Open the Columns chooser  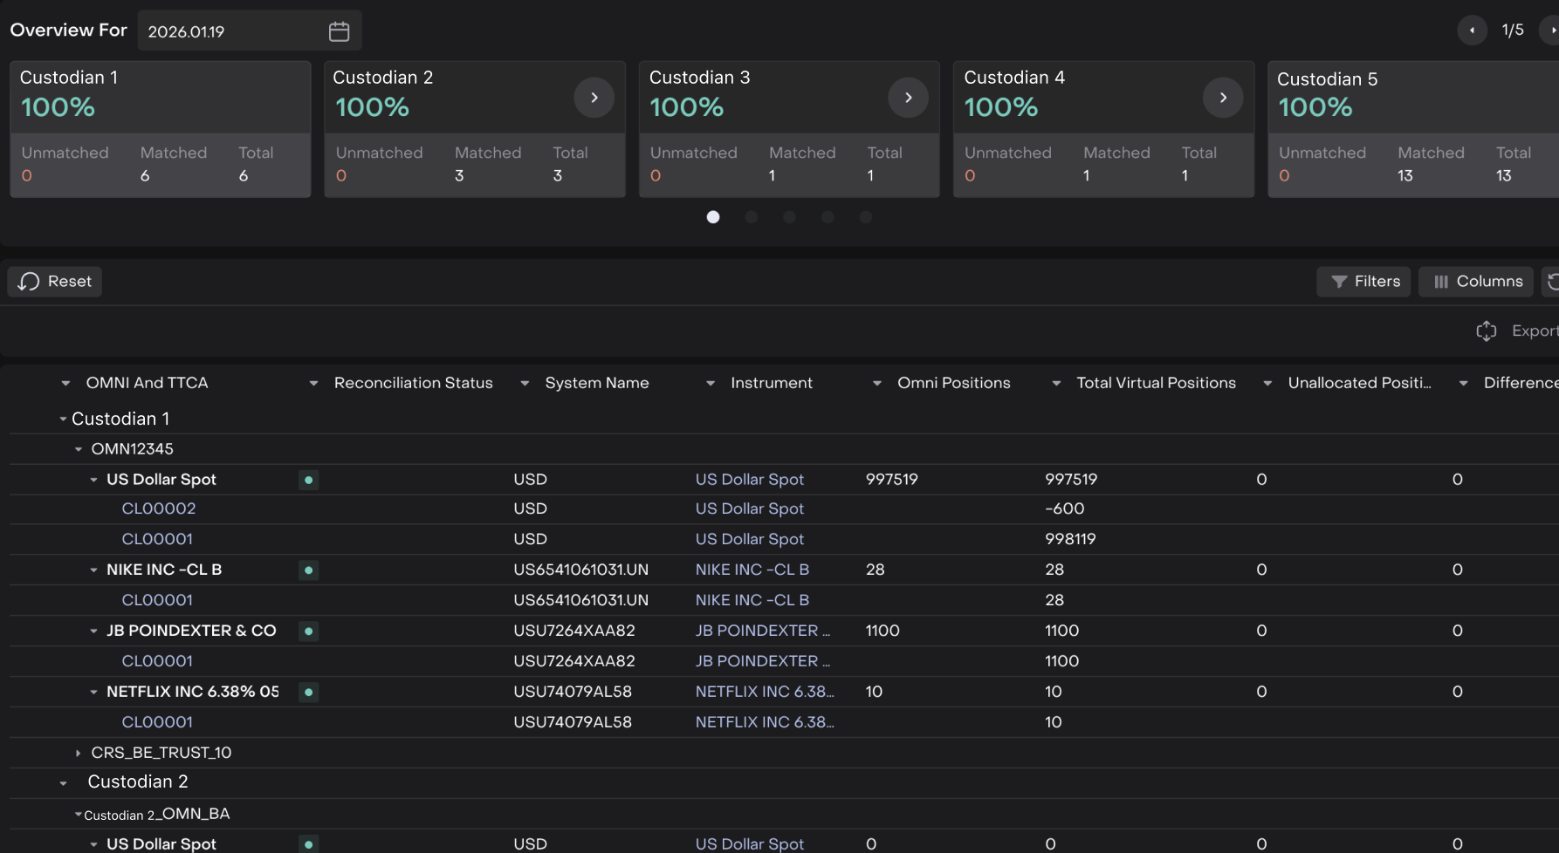click(1476, 282)
